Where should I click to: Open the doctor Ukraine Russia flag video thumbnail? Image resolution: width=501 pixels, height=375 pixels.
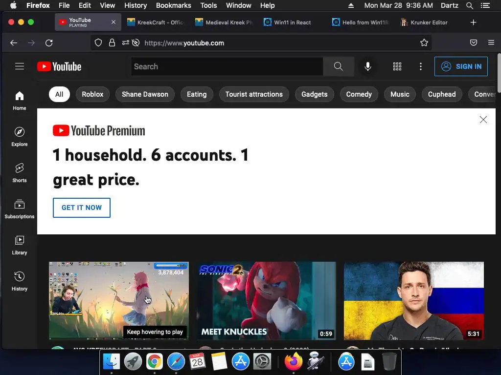click(x=414, y=301)
